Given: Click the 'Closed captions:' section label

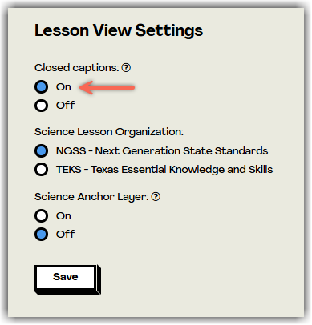Looking at the screenshot, I should [x=77, y=68].
